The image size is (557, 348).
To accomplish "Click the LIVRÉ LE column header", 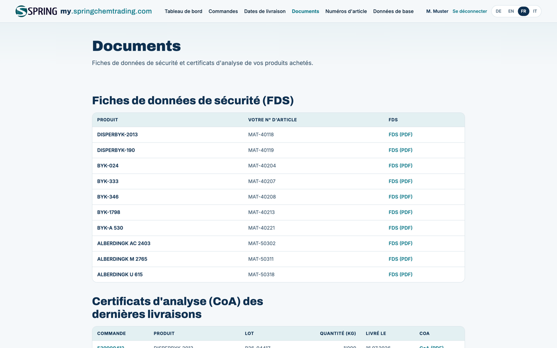I will tap(376, 333).
